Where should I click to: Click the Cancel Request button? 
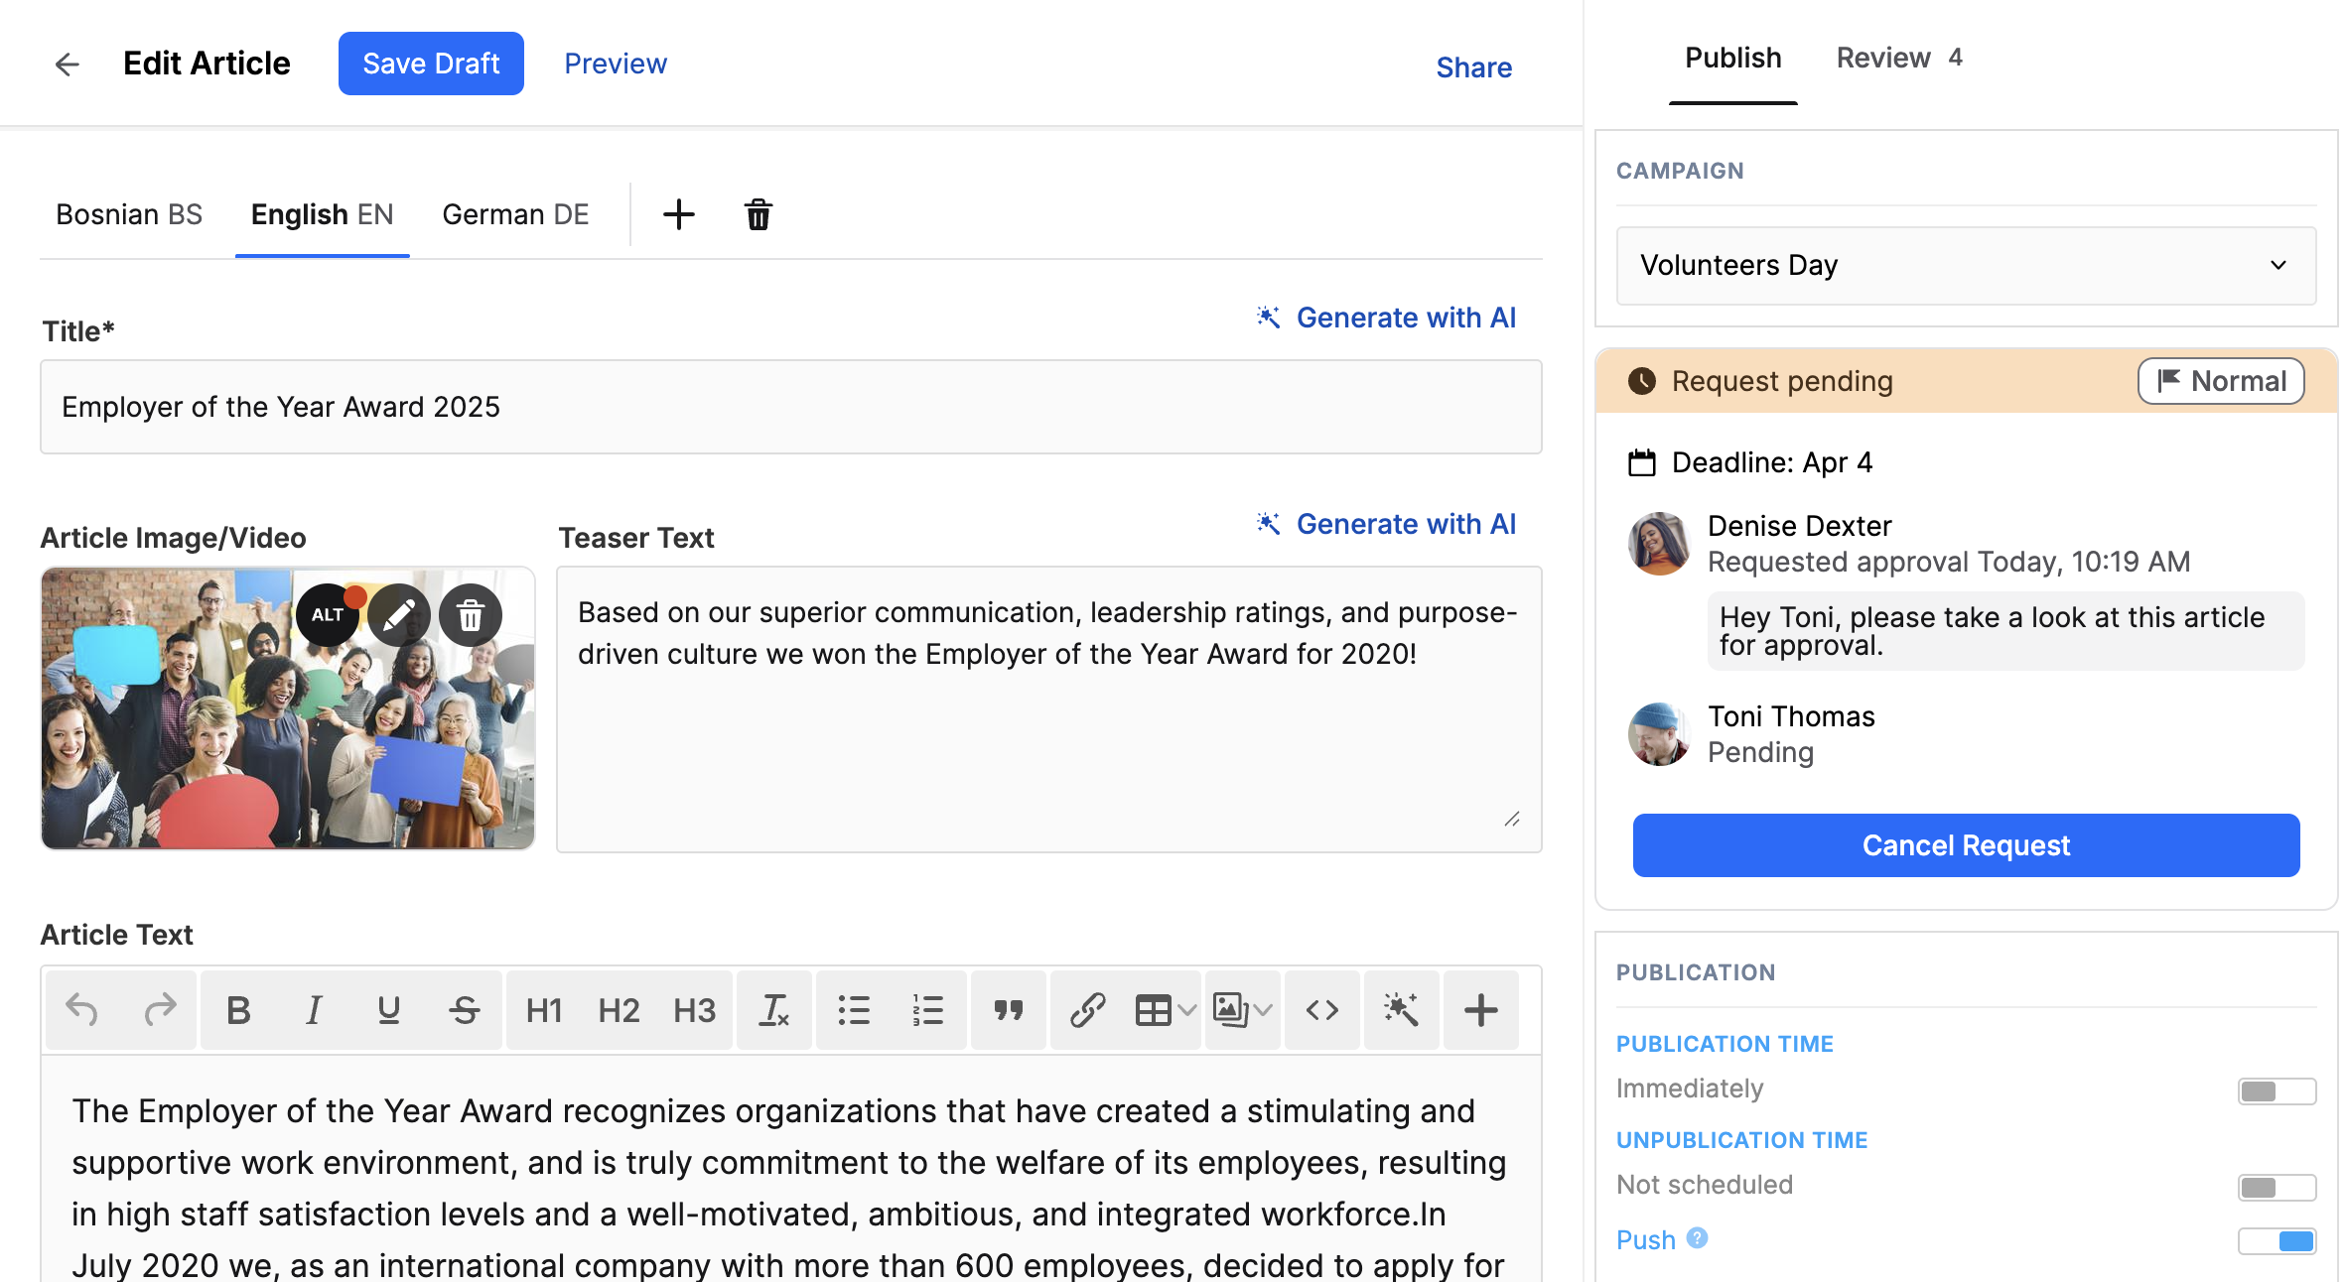tap(1966, 845)
